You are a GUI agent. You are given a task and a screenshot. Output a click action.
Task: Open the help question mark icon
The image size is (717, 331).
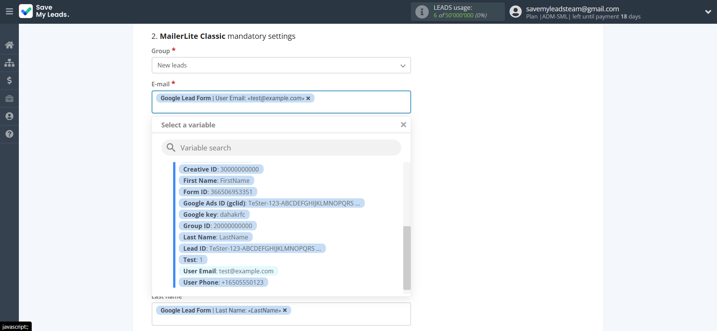point(9,134)
